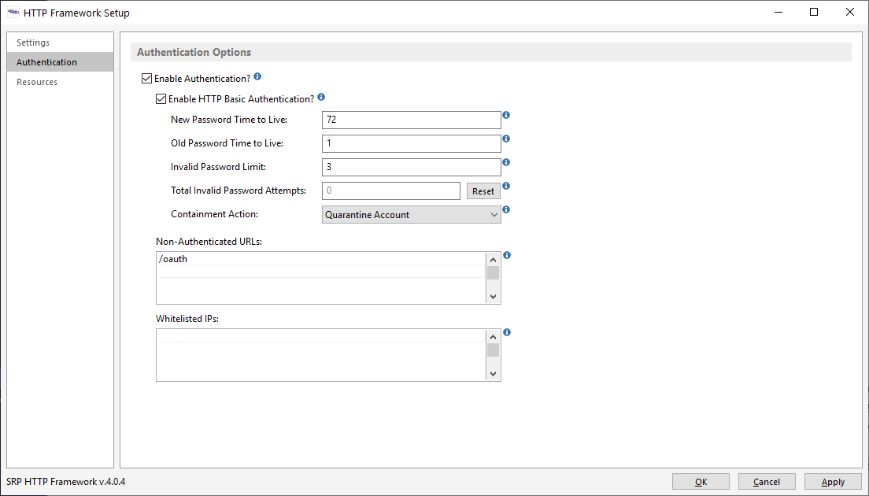Click info icon beside Enable Authentication

tap(257, 78)
